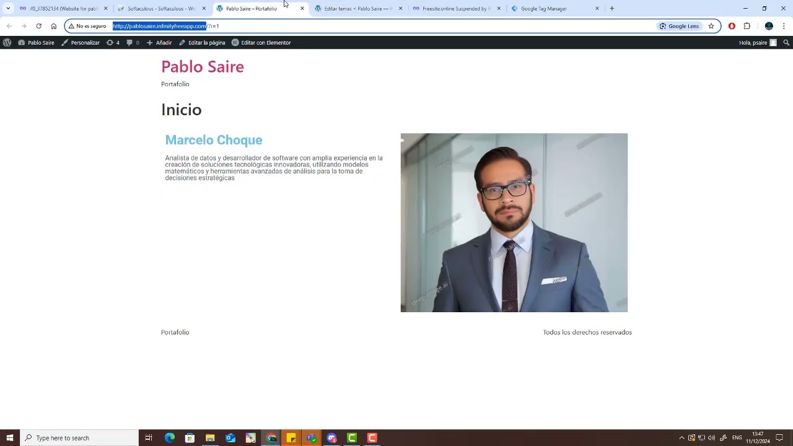Close the Softaculous tab
This screenshot has height=446, width=793.
204,9
